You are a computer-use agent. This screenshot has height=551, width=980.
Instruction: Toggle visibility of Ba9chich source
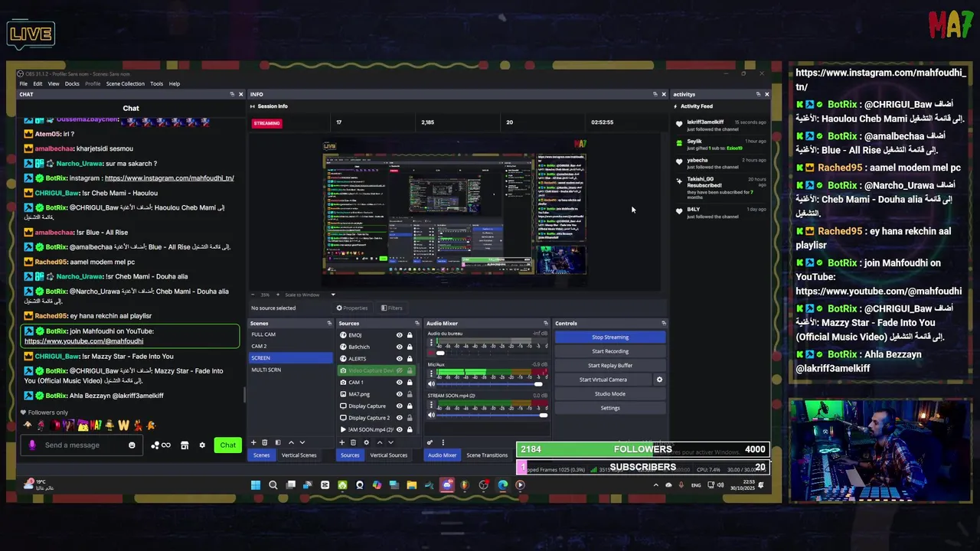coord(399,347)
